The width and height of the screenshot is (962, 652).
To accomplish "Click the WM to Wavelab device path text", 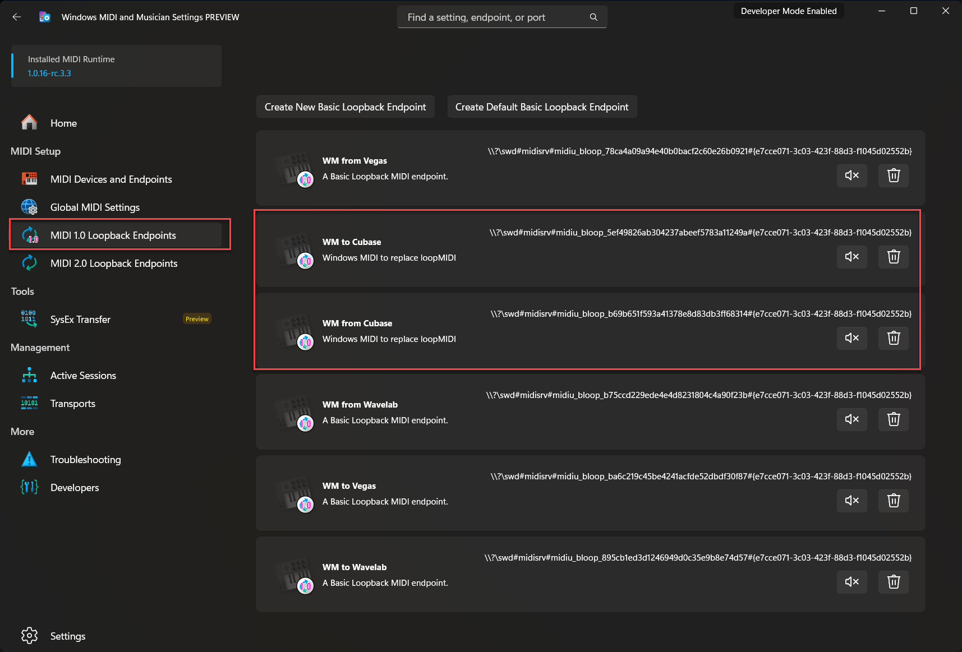I will (698, 558).
